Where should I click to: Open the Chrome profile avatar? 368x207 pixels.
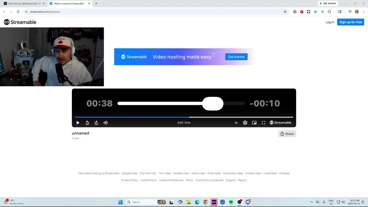[357, 12]
